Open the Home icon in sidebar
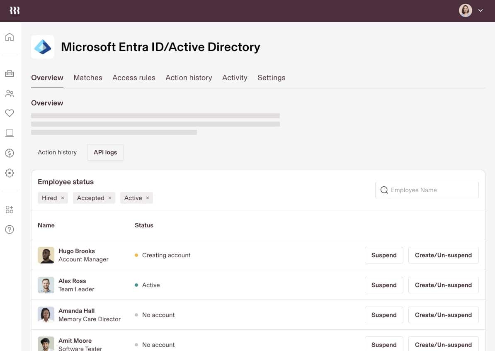This screenshot has width=495, height=351. tap(10, 37)
